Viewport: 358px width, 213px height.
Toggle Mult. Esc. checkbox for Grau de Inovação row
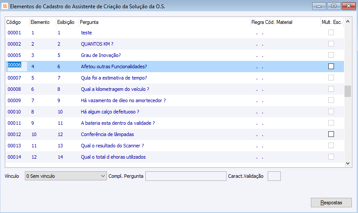point(331,55)
